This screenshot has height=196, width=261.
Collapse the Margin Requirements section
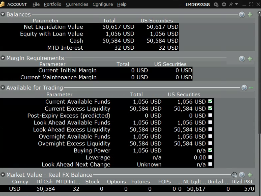(3, 58)
